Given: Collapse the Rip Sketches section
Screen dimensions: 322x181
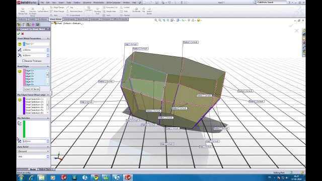Looking at the screenshot, I should tap(48, 118).
